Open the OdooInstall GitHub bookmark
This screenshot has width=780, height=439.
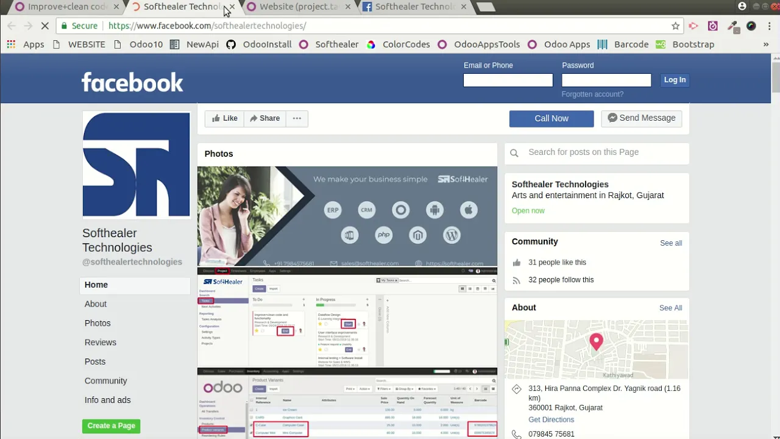(259, 45)
